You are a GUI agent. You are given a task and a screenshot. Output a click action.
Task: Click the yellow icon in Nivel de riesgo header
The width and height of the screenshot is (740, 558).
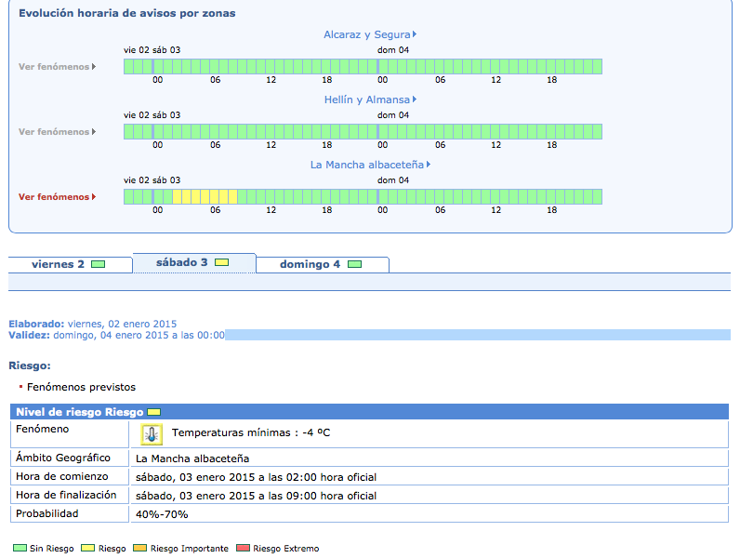[154, 412]
